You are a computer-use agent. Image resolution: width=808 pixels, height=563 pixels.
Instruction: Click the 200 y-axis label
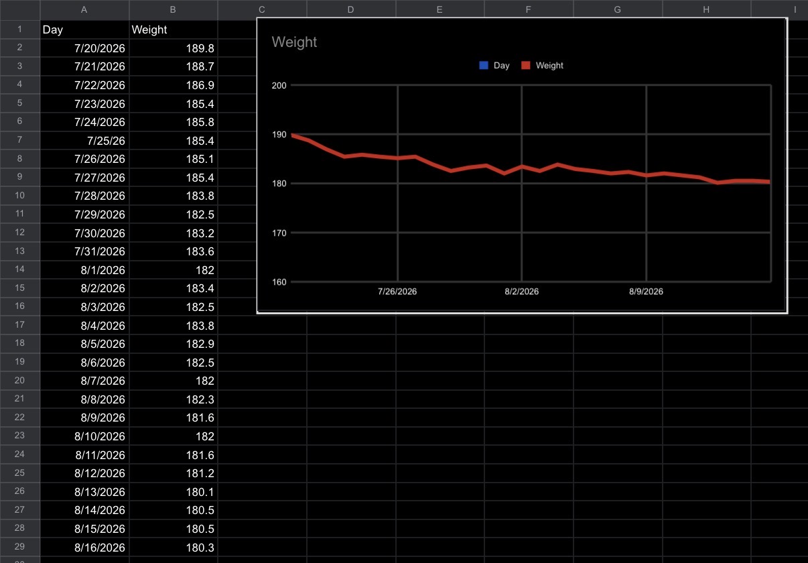279,85
